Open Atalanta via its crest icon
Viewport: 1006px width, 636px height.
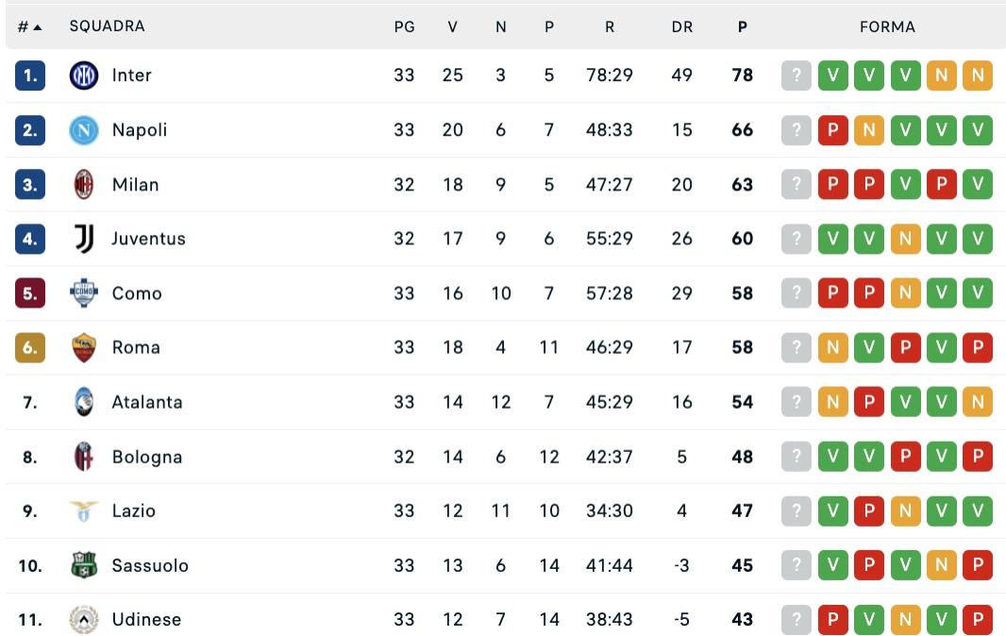click(x=85, y=402)
